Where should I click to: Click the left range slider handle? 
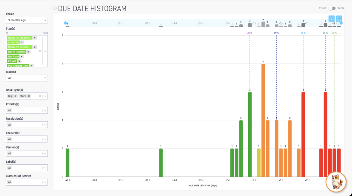pos(65,23)
